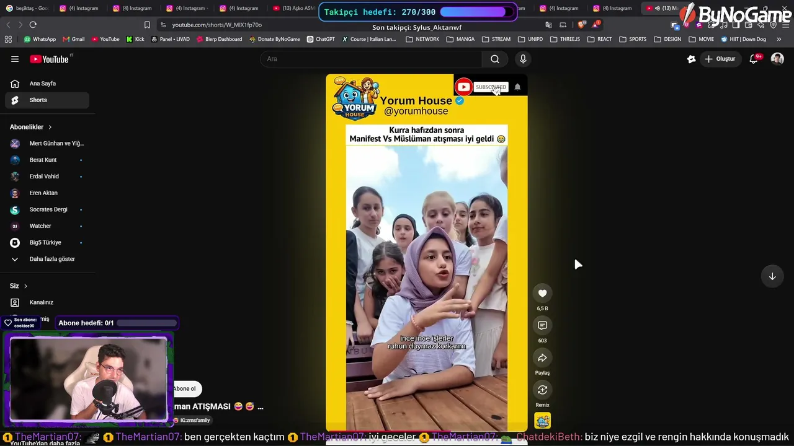The width and height of the screenshot is (794, 446).
Task: Click the IG:zmsfamily sound label
Action: 192,420
